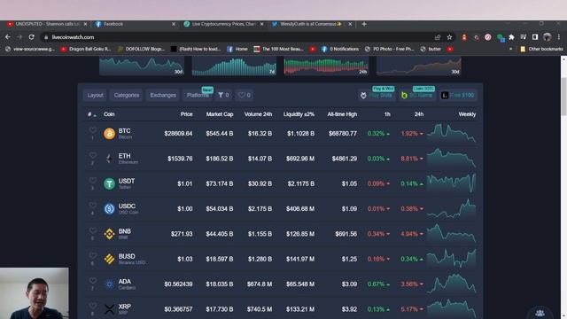The height and width of the screenshot is (319, 567).
Task: Click the page vertical scrollbar thumb
Action: click(563, 97)
